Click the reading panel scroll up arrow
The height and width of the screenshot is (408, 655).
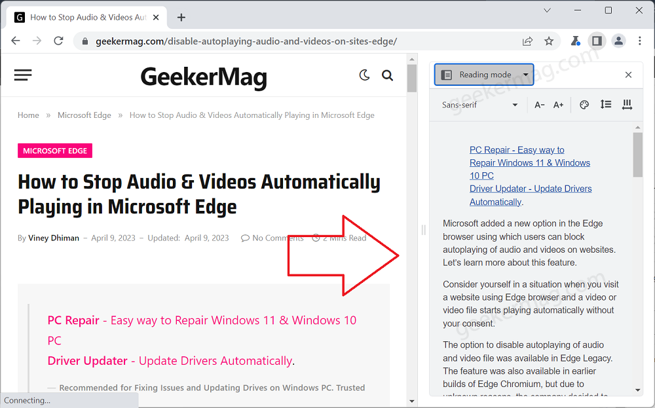pos(637,127)
